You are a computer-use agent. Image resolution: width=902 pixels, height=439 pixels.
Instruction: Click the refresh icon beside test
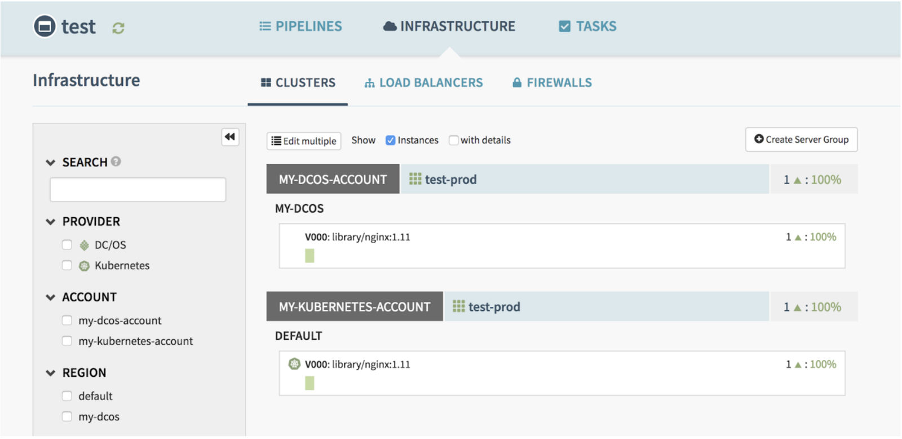tap(118, 28)
